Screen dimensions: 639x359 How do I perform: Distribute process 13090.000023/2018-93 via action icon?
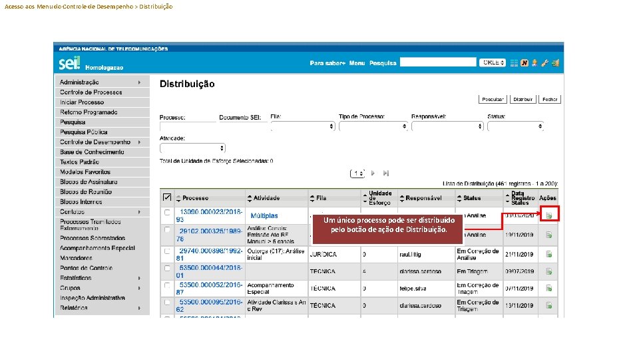pyautogui.click(x=549, y=215)
